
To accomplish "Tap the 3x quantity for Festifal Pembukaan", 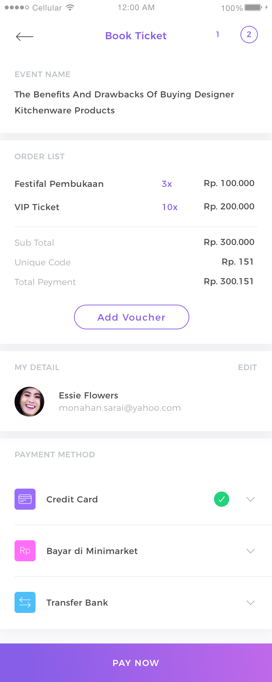I will 167,184.
